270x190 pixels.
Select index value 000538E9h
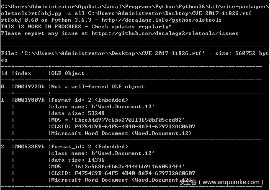click(x=30, y=147)
